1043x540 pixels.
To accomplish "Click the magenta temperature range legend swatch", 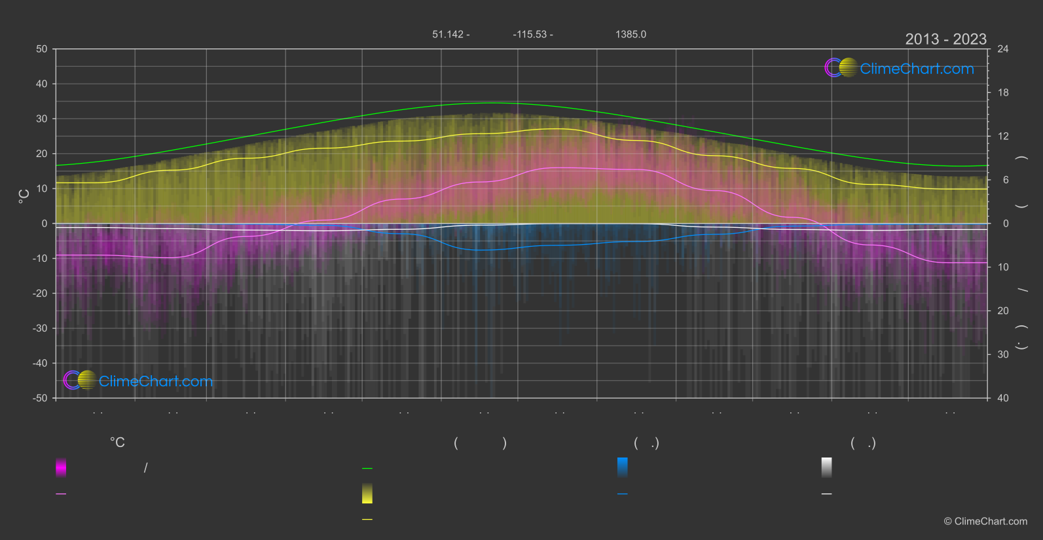I will (61, 467).
